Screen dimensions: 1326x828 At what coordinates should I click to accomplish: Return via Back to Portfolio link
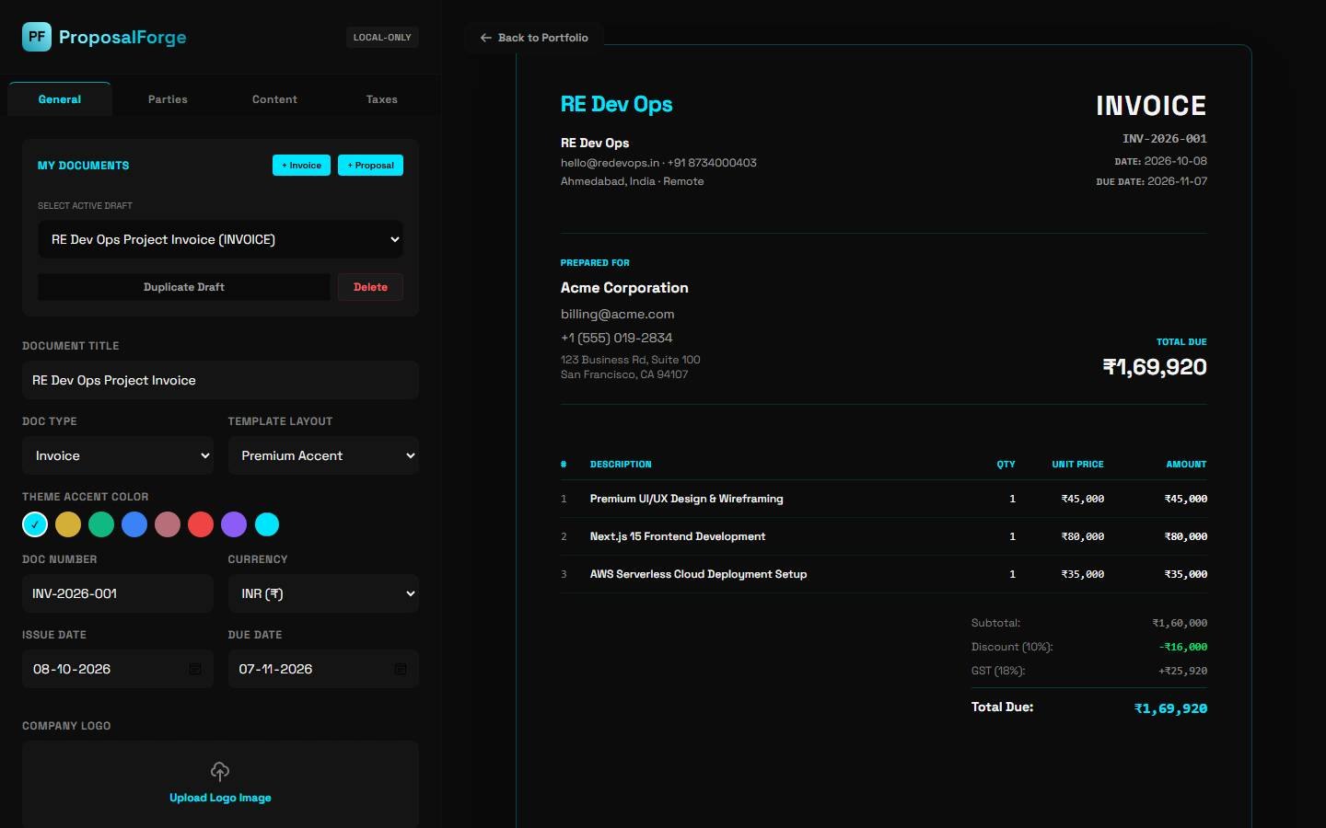(x=534, y=38)
